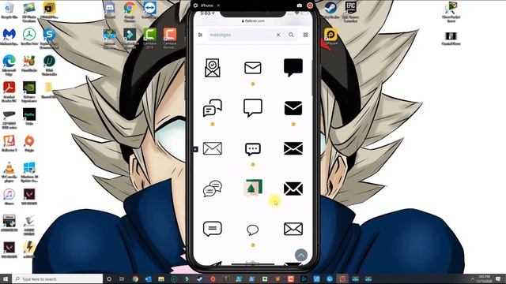Select the rounded bubble with two lines icon

point(213,229)
